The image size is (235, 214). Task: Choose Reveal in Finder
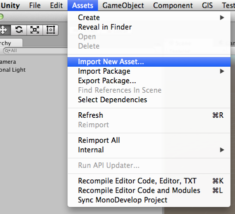pyautogui.click(x=149, y=27)
